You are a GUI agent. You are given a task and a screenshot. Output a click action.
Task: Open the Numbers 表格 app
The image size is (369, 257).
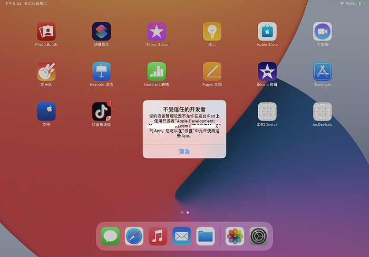coord(157,72)
